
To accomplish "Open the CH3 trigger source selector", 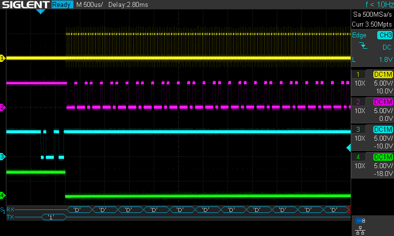I will pyautogui.click(x=384, y=35).
